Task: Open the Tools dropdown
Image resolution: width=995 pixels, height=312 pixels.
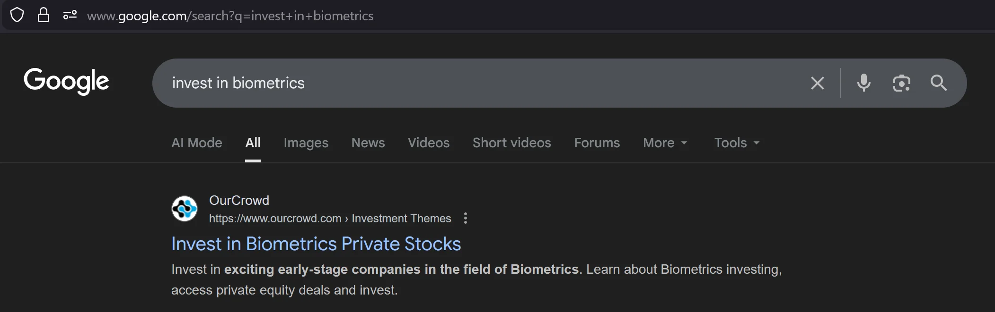Action: click(x=736, y=143)
